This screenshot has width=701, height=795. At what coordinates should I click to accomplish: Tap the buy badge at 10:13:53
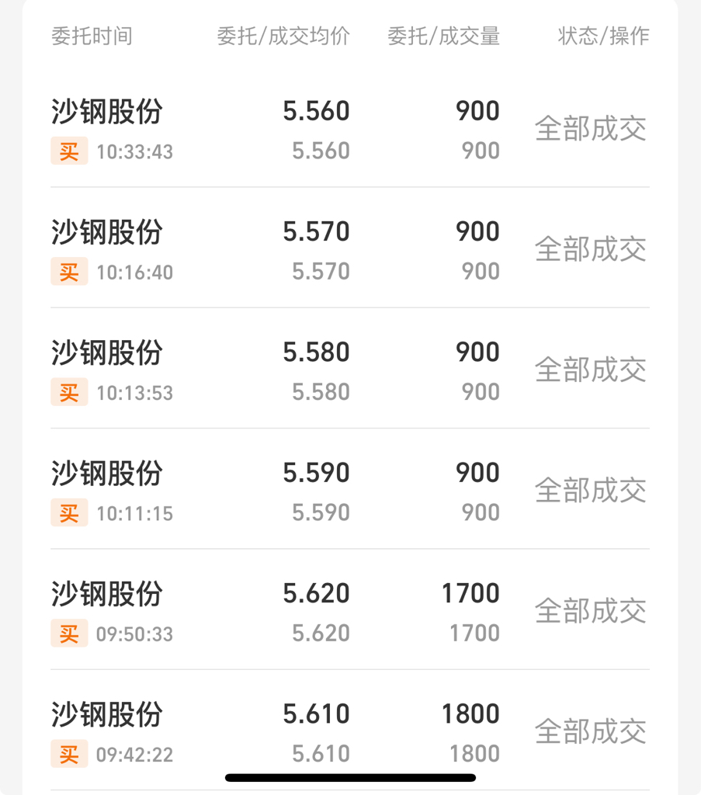[69, 392]
